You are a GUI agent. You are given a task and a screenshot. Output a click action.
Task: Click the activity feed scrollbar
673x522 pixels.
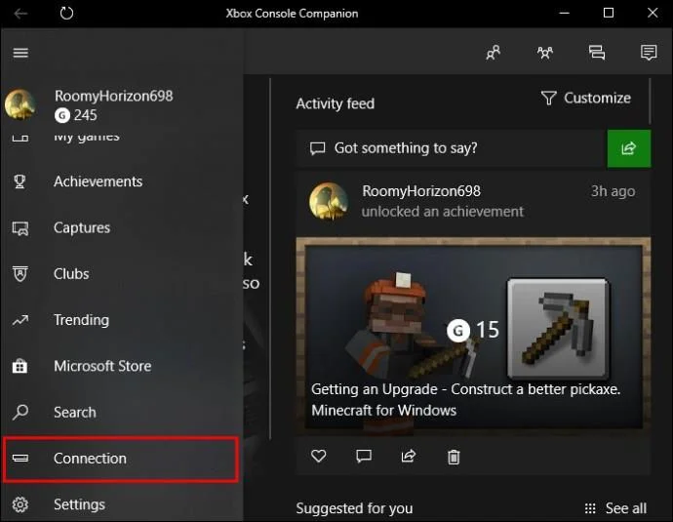(651, 101)
